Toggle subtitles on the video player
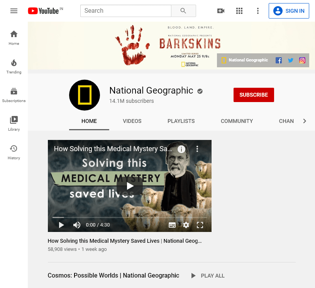 coord(172,225)
